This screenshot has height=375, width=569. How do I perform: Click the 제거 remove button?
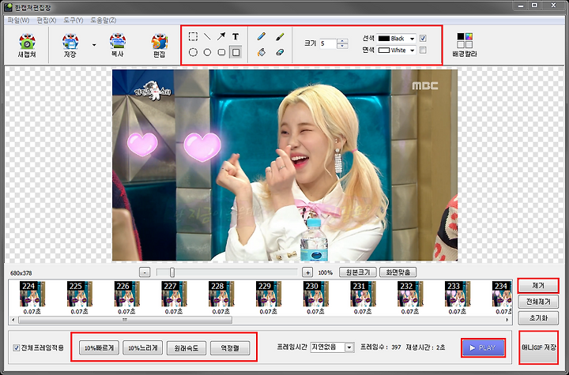[538, 286]
